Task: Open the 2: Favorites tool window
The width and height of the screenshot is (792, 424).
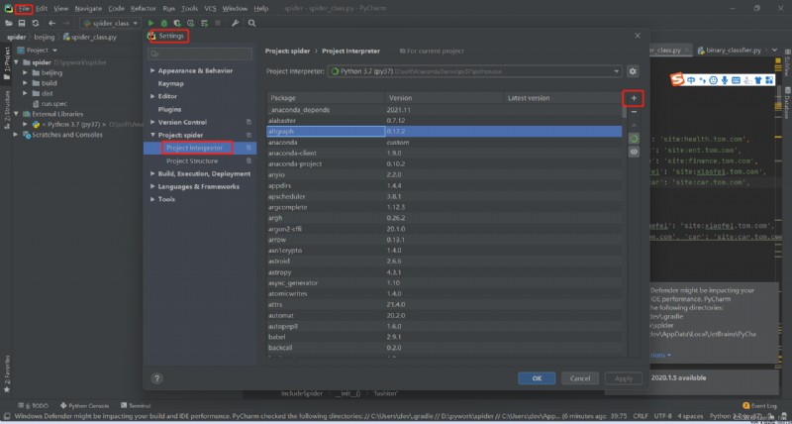Action: 7,373
